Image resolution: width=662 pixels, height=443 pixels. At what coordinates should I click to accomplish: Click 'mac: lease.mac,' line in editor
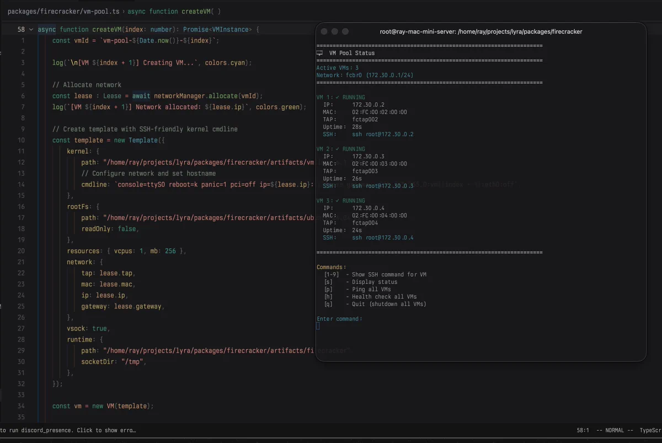point(108,284)
